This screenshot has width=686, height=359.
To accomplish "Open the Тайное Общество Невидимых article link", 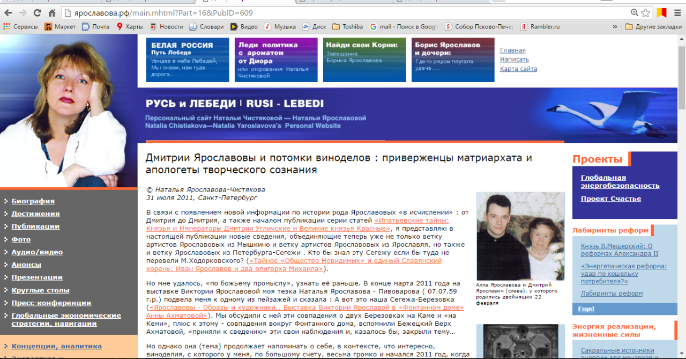I will tap(294, 265).
